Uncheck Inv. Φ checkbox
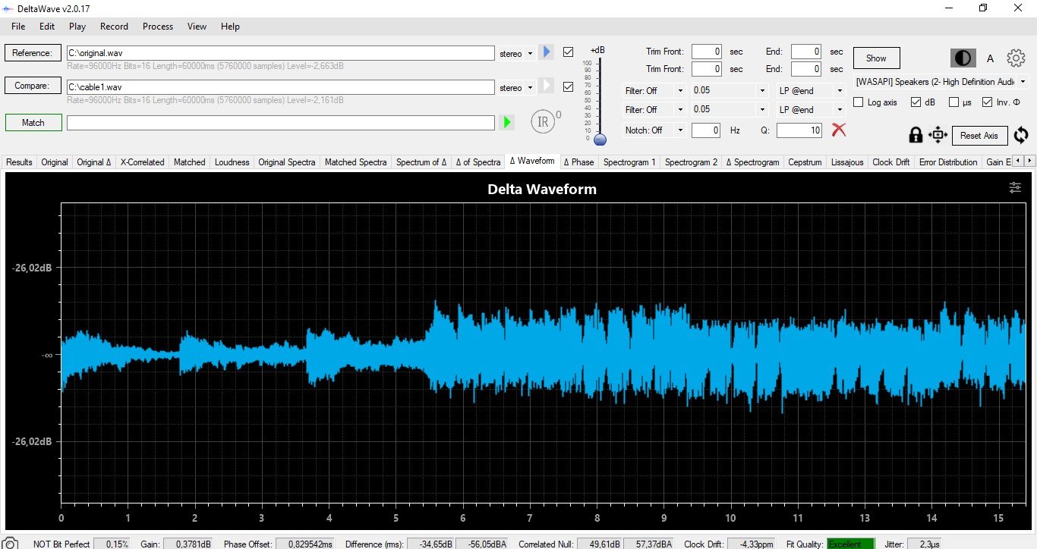This screenshot has height=549, width=1037. click(x=987, y=102)
